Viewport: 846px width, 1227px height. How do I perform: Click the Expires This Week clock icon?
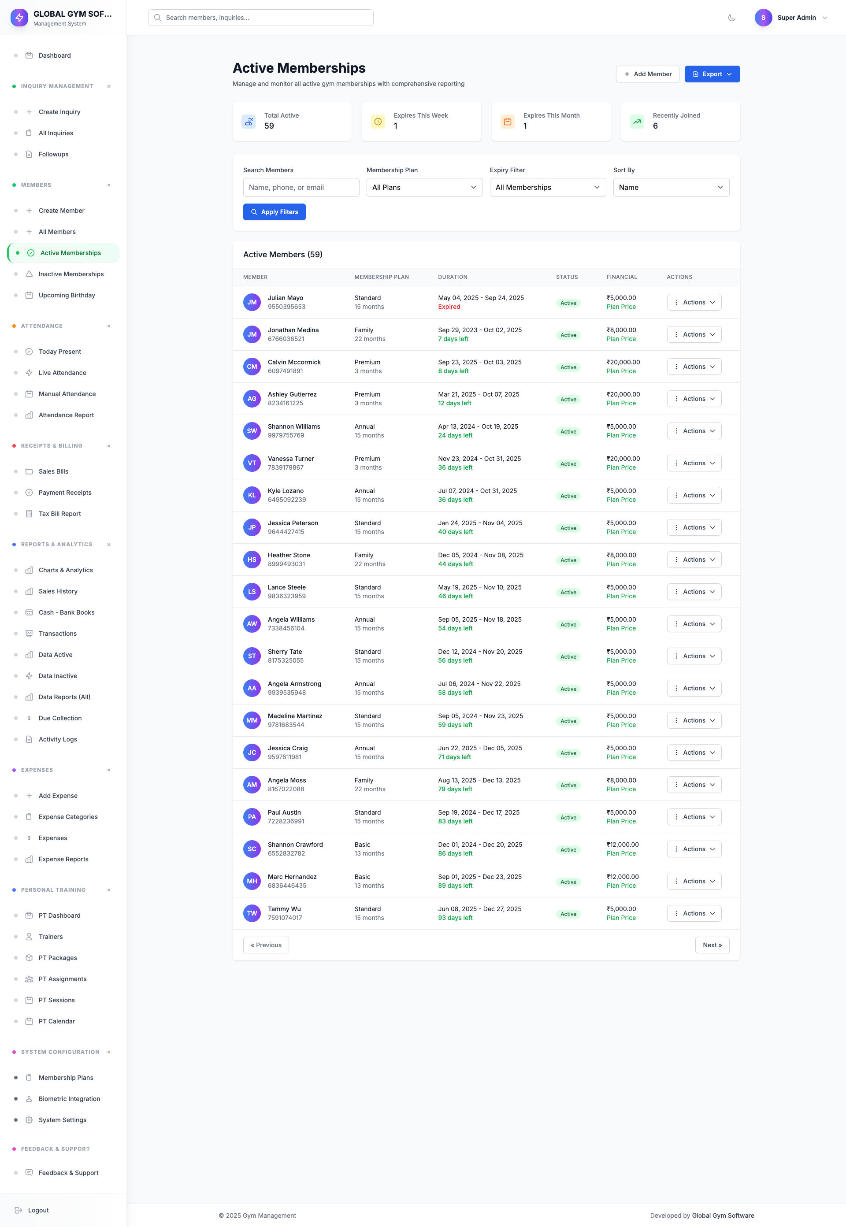378,121
